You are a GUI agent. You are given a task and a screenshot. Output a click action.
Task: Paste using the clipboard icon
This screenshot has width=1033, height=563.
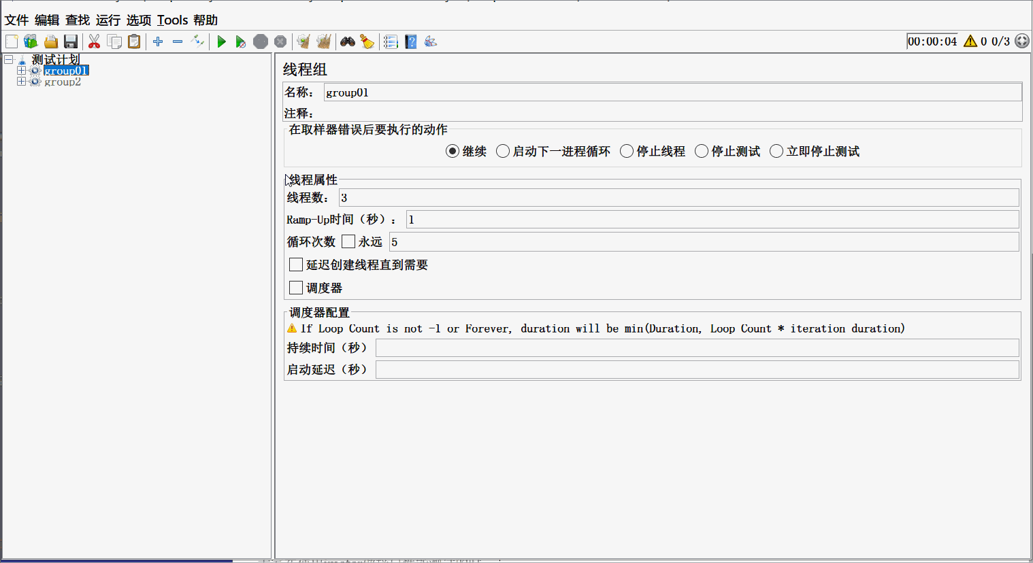click(x=134, y=41)
